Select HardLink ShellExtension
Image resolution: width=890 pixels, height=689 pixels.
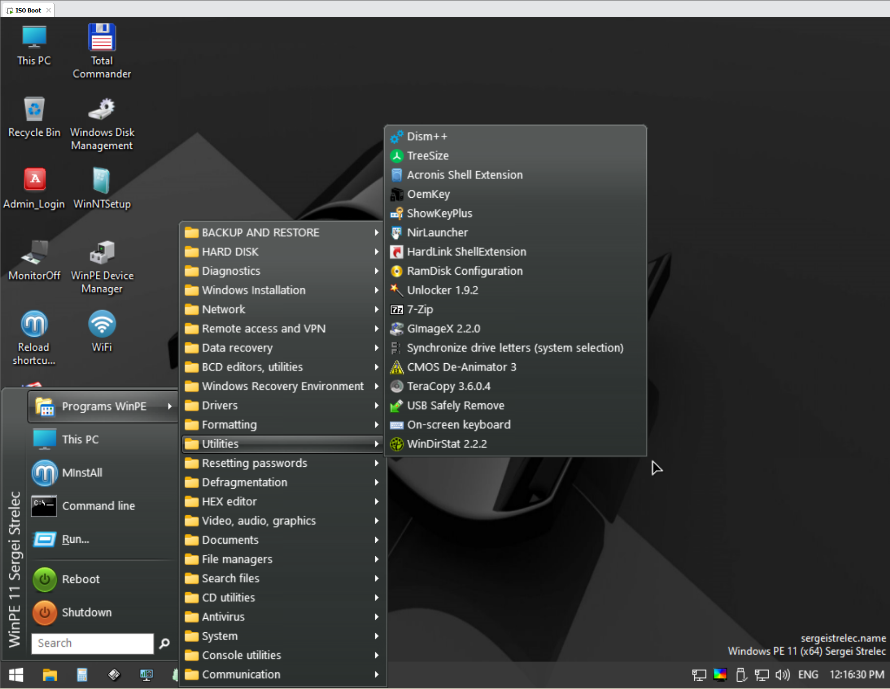(515, 252)
